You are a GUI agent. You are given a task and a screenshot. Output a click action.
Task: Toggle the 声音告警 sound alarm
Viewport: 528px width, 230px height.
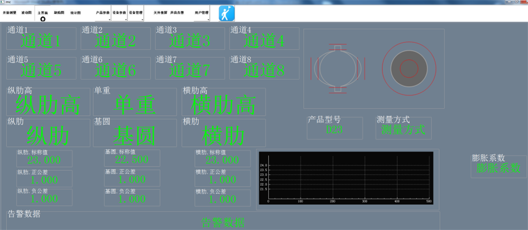tap(178, 12)
